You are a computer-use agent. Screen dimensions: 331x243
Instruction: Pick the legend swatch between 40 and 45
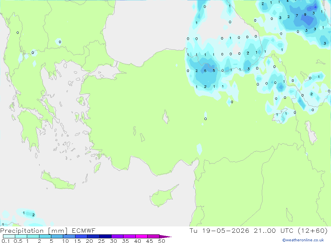[x=141, y=236]
